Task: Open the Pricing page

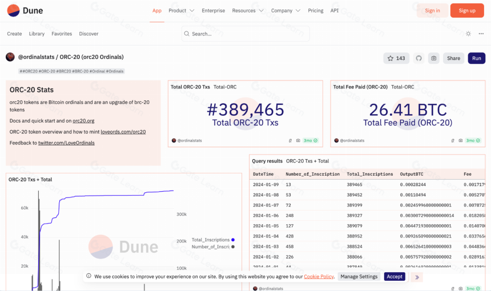Action: point(315,11)
